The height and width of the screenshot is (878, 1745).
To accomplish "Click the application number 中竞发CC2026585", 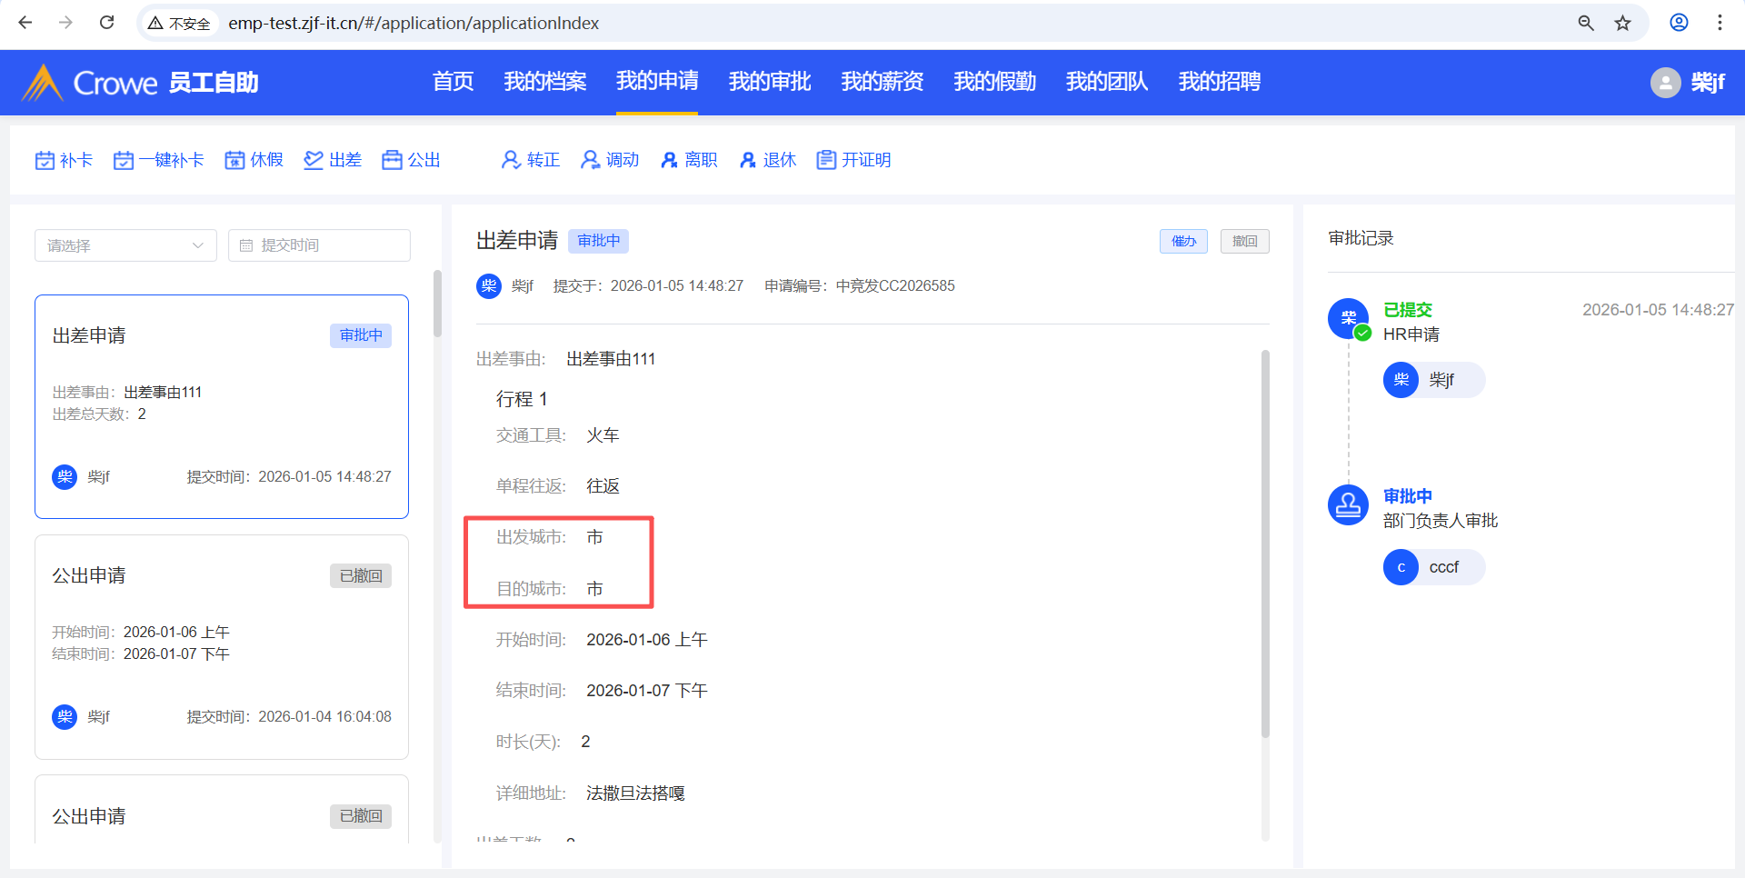I will (895, 286).
